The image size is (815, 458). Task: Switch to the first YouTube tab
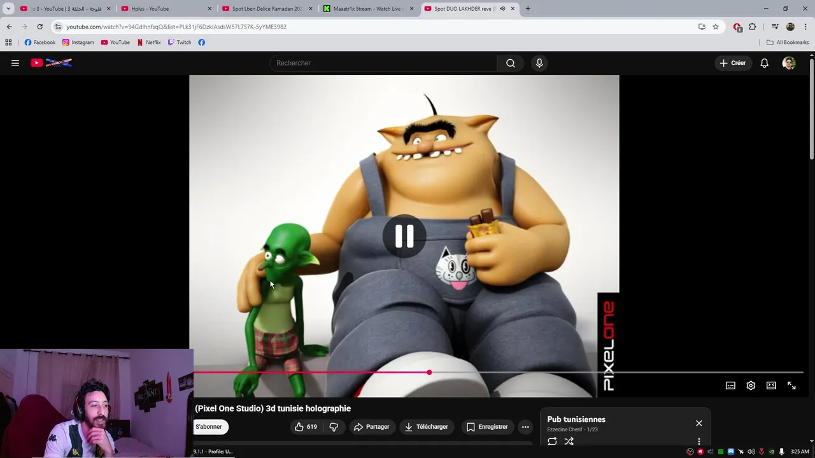pyautogui.click(x=66, y=9)
